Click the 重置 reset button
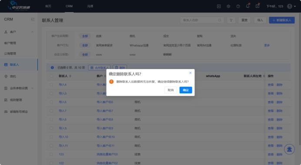 coord(244,20)
